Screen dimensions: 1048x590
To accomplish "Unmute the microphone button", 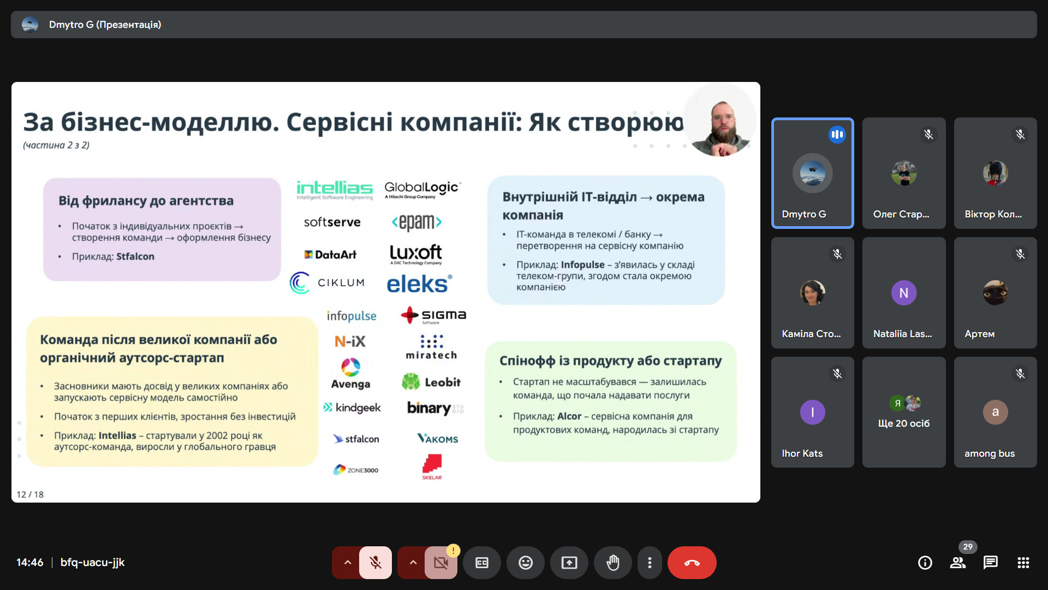I will click(376, 563).
